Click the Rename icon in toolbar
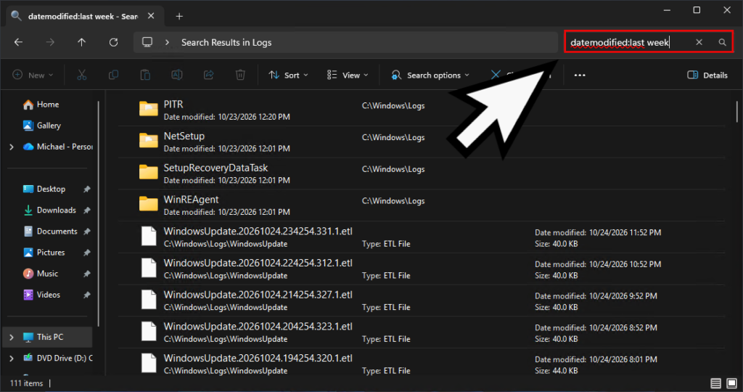 pyautogui.click(x=177, y=75)
